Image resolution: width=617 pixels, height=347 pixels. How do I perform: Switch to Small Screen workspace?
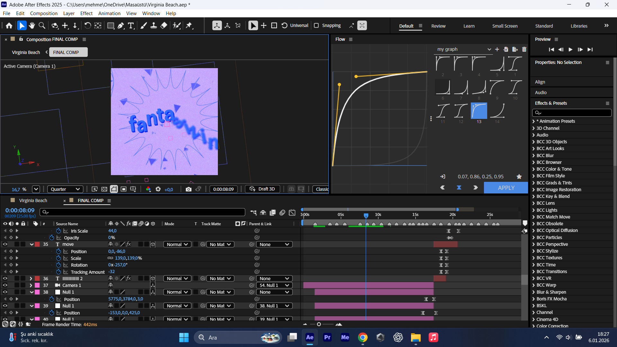[505, 26]
